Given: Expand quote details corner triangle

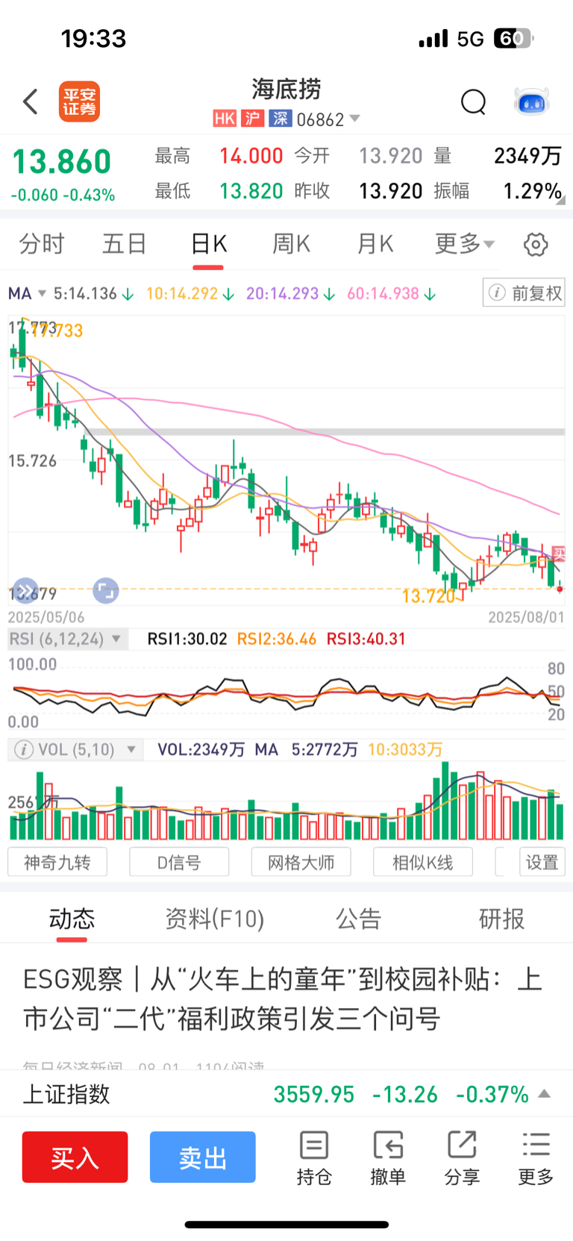Looking at the screenshot, I should pyautogui.click(x=560, y=200).
